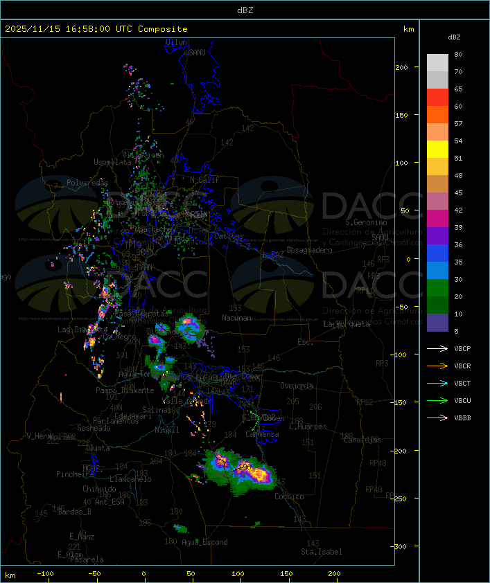
Task: Click the 200 tick on the right vertical axis
Action: pyautogui.click(x=401, y=67)
